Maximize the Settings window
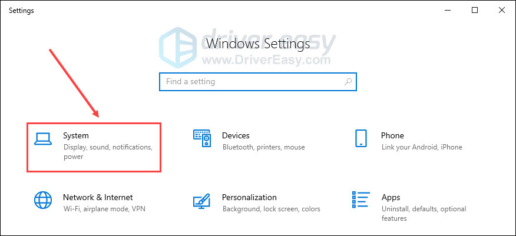This screenshot has width=516, height=236. (x=475, y=10)
